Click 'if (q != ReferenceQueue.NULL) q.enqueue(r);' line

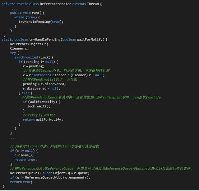pos(50,178)
